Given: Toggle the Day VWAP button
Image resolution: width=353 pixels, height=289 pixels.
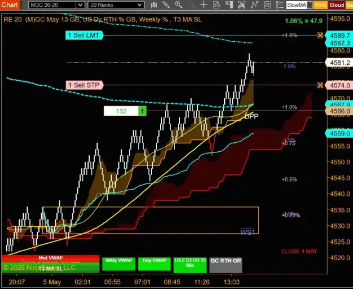Looking at the screenshot, I should [154, 264].
